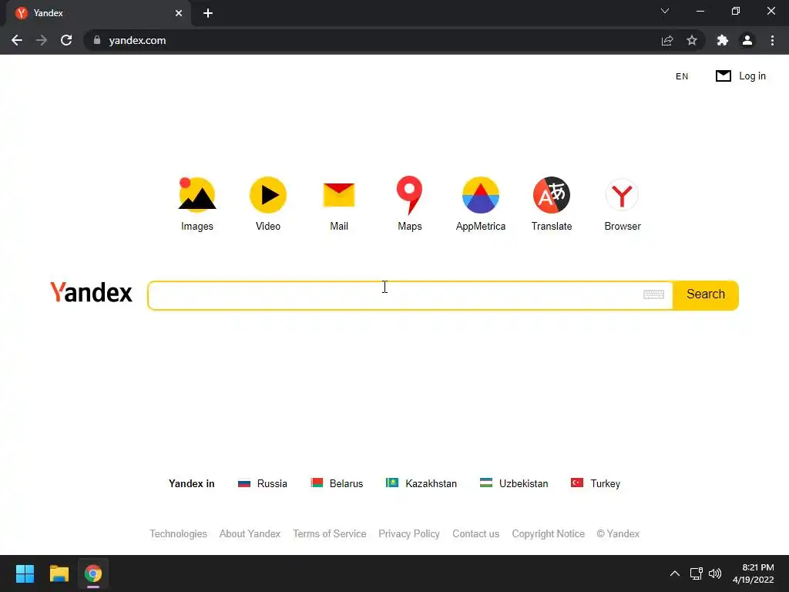Screen dimensions: 789x592
Task: Click the yellow Search button
Action: click(x=706, y=294)
